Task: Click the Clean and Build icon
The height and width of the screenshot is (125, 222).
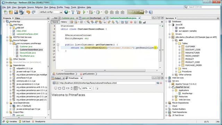Action: [78, 12]
